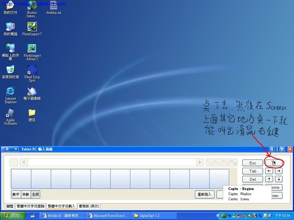294x220 pixels.
Task: Click the dock toggle icon in panel title bar
Action: (x=282, y=149)
